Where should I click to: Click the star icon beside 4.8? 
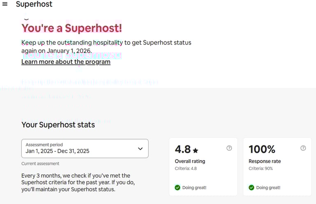pyautogui.click(x=195, y=150)
